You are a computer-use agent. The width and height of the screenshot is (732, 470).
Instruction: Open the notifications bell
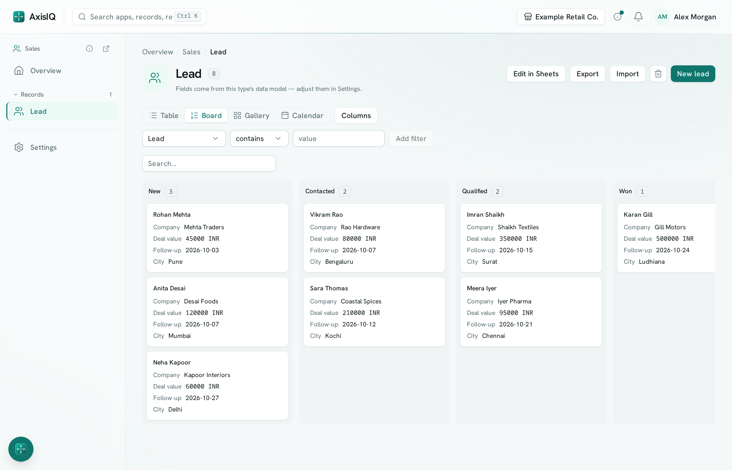[638, 17]
